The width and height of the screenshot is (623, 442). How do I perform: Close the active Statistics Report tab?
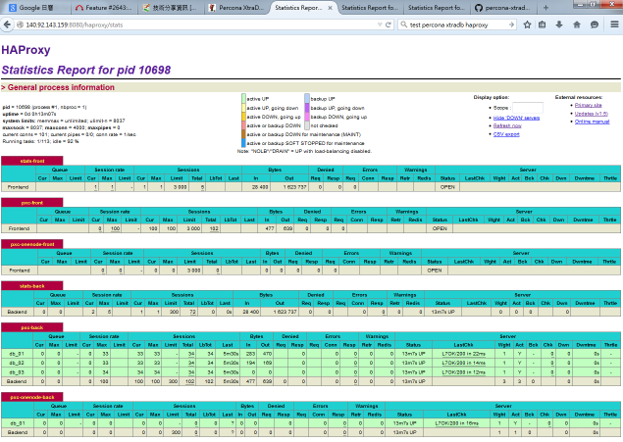point(331,8)
